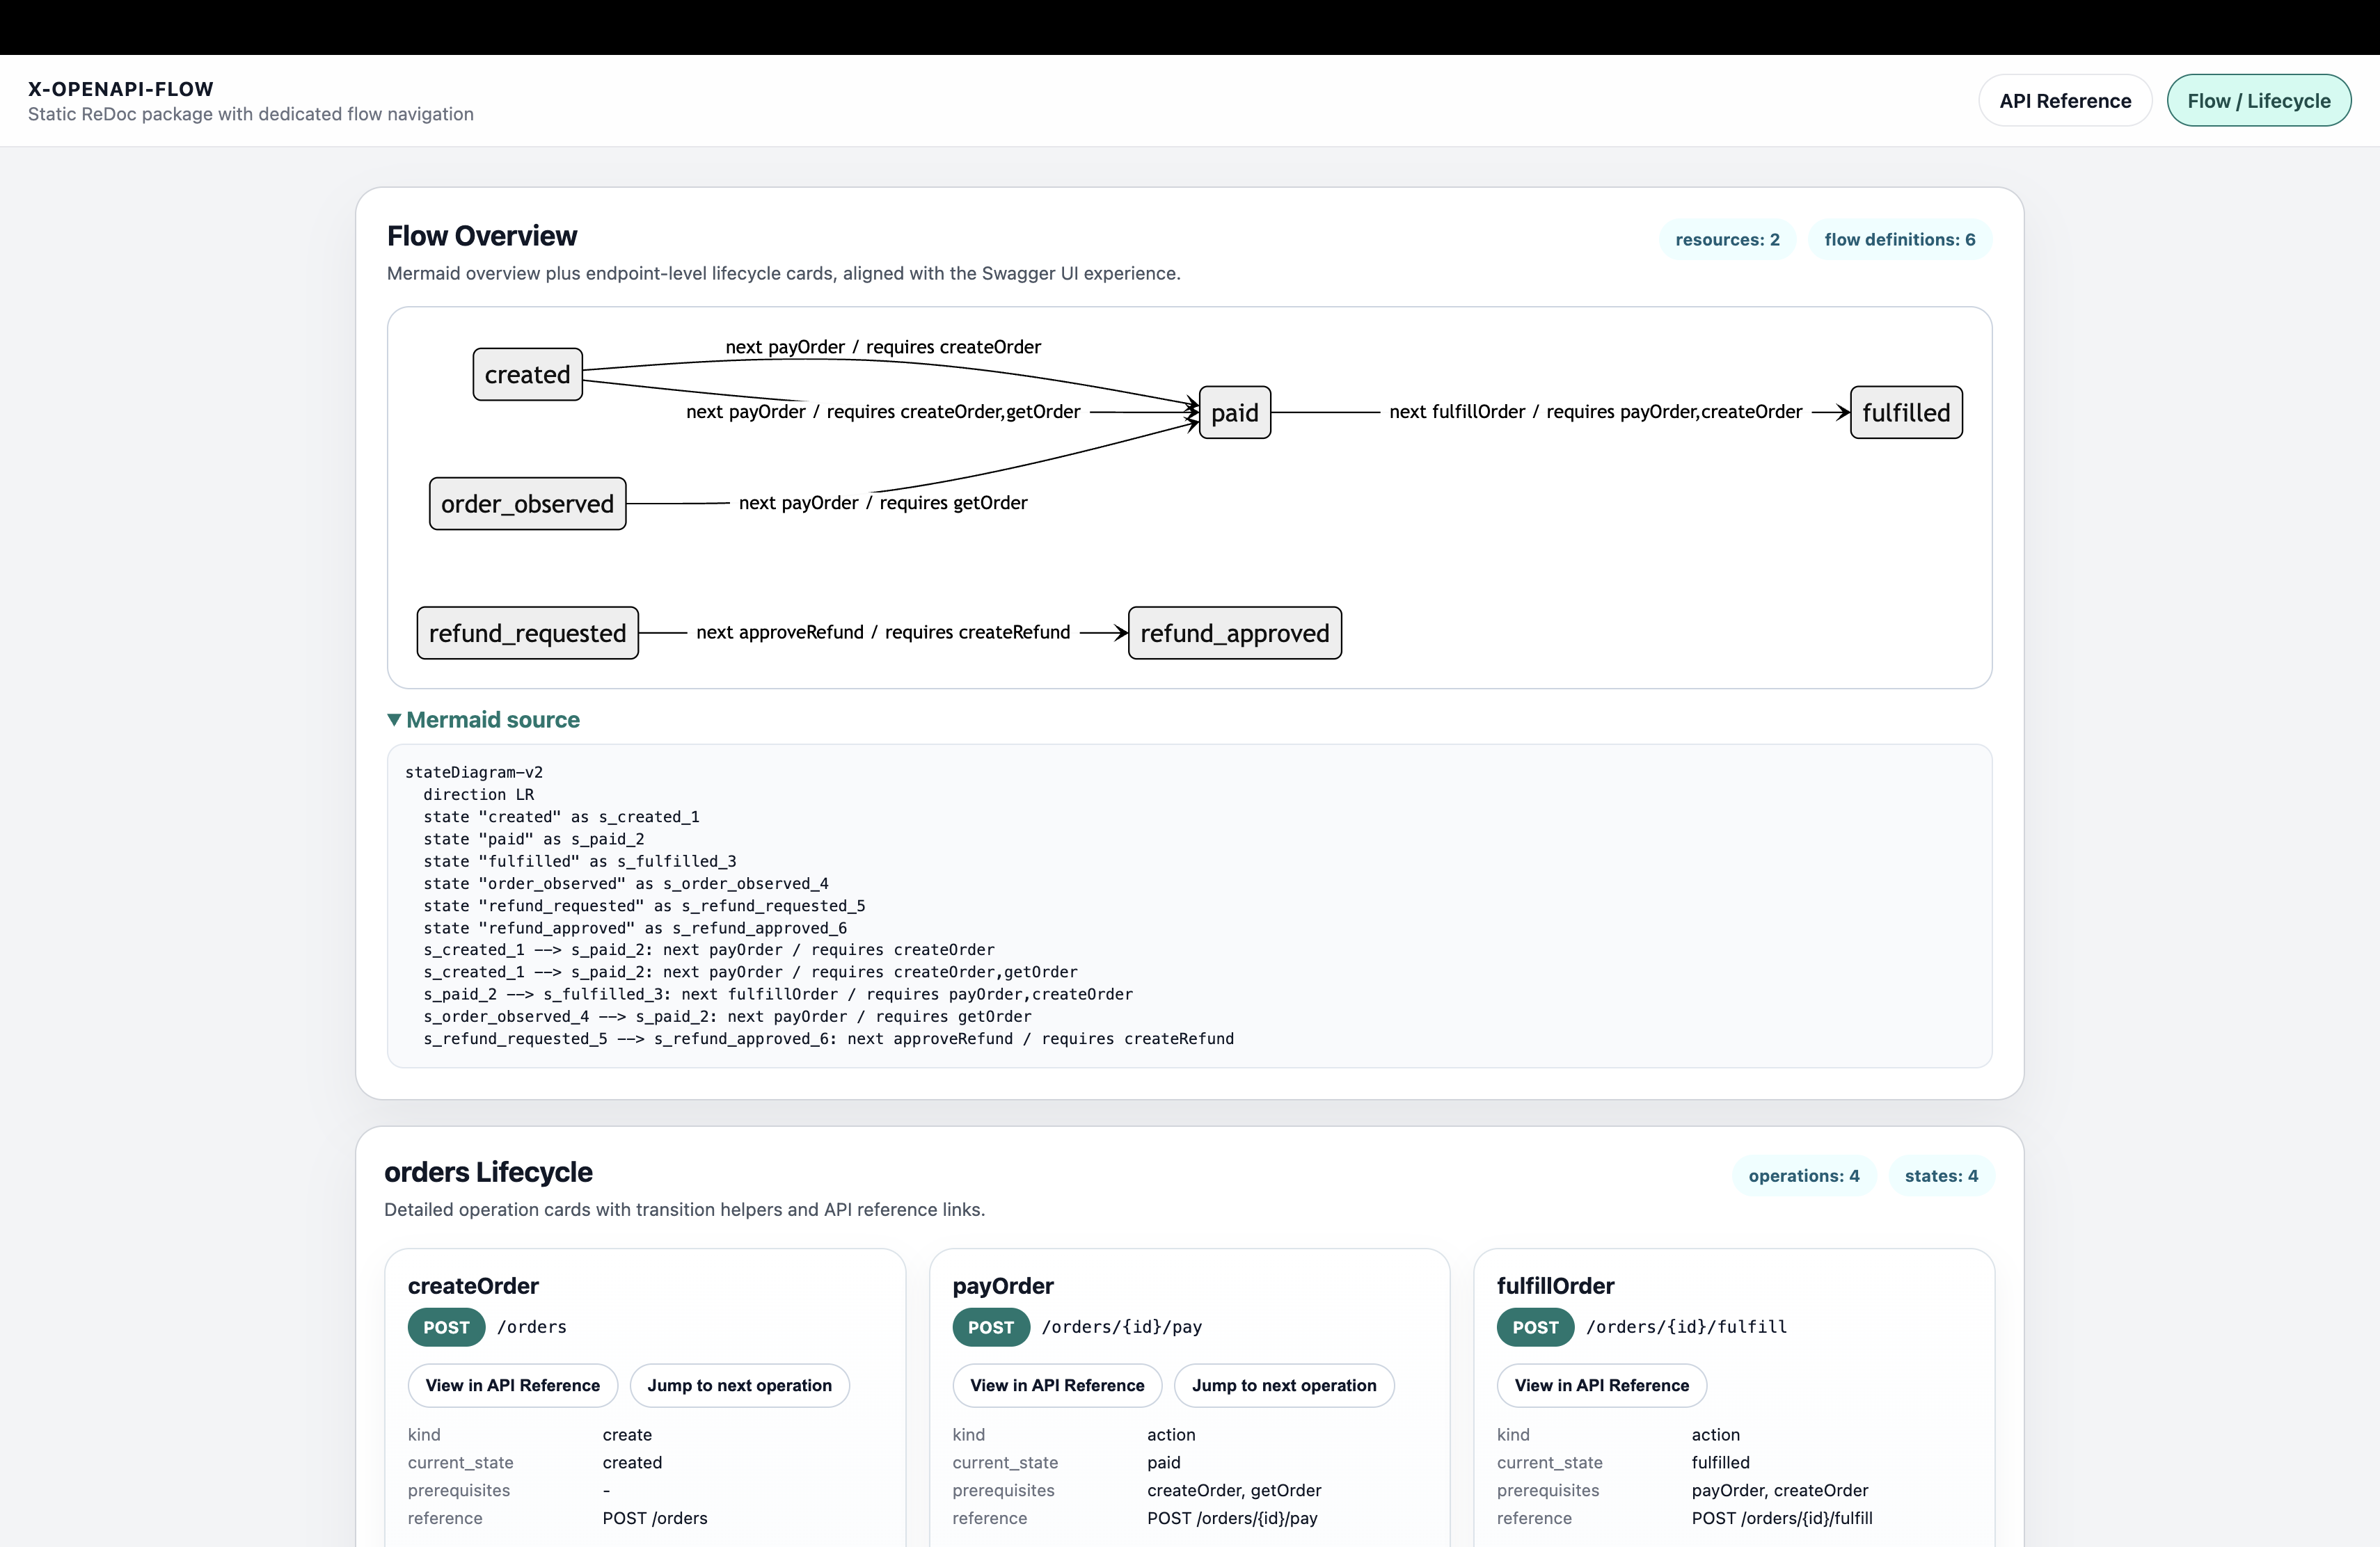Click the POST pill on createOrder card

click(445, 1327)
